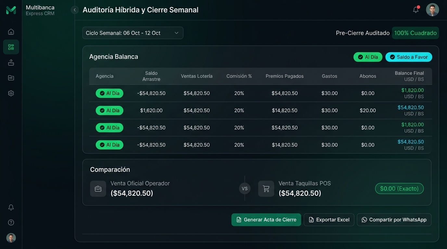447x249 pixels.
Task: Click the Balance Final column header
Action: pos(409,76)
